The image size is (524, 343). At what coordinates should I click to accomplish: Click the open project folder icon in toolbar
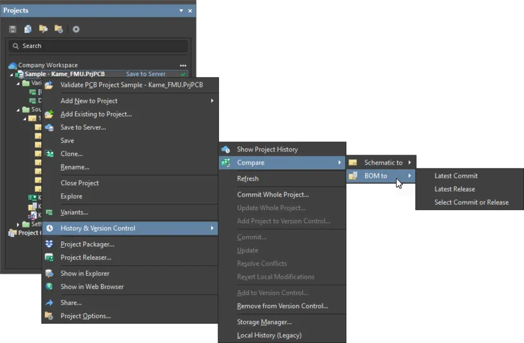[43, 29]
